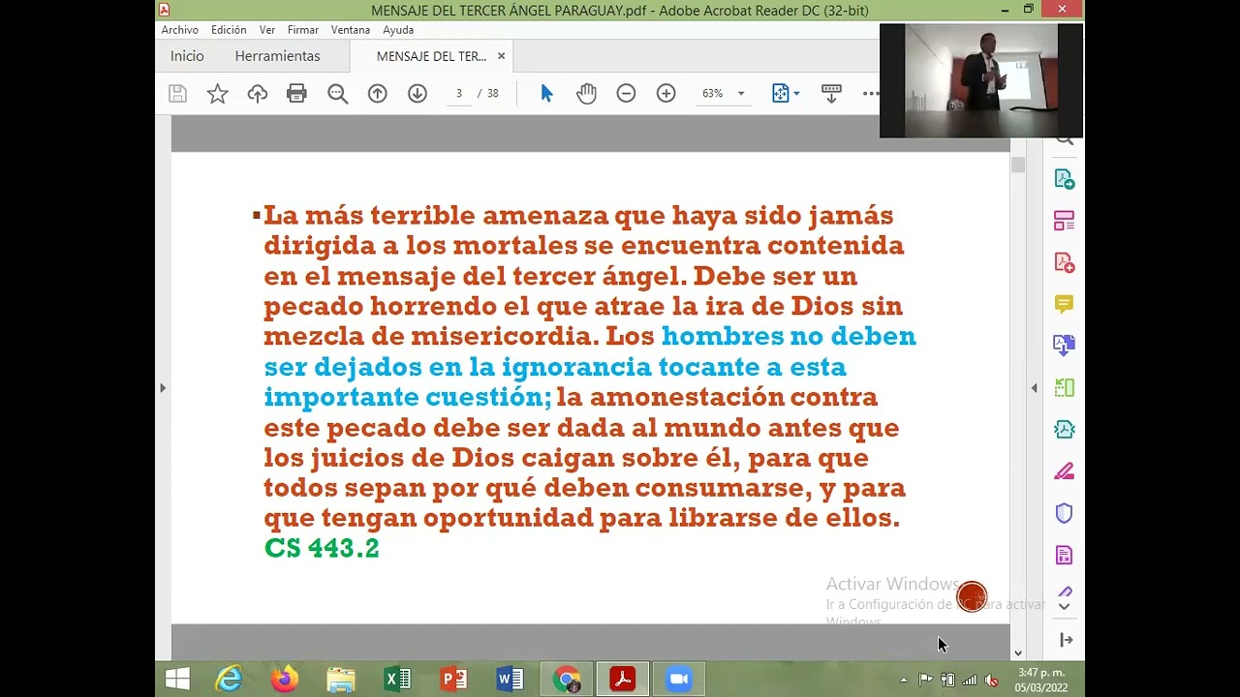Open the Windows Start button
Screen dimensions: 1240x697
(177, 680)
